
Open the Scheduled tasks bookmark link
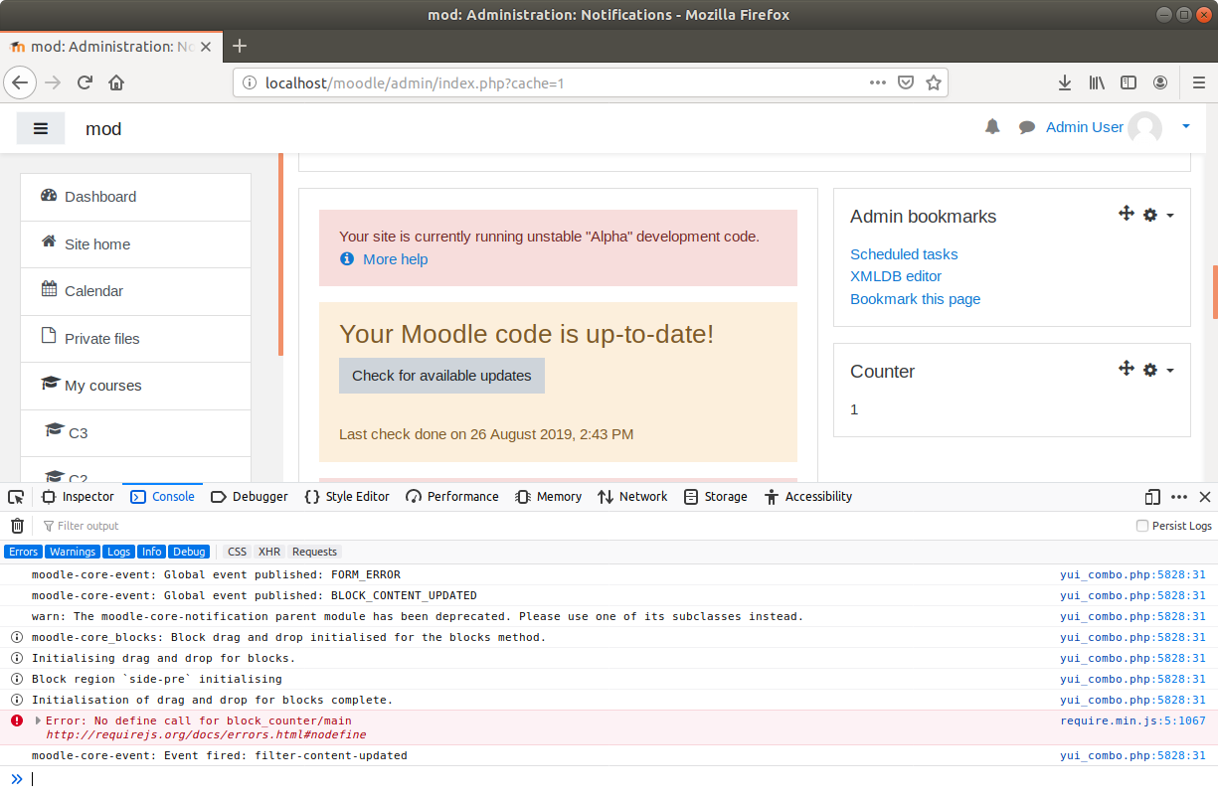(x=904, y=254)
